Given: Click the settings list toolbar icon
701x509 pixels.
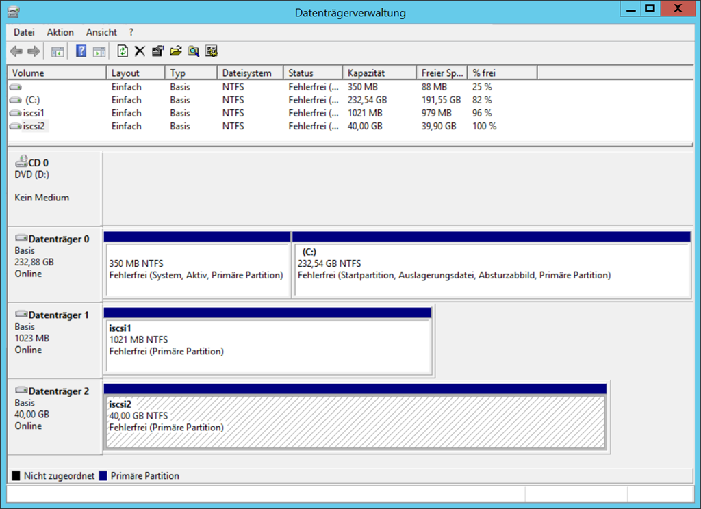Looking at the screenshot, I should [x=212, y=51].
